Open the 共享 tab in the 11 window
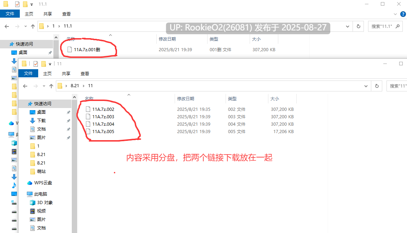 [x=66, y=73]
